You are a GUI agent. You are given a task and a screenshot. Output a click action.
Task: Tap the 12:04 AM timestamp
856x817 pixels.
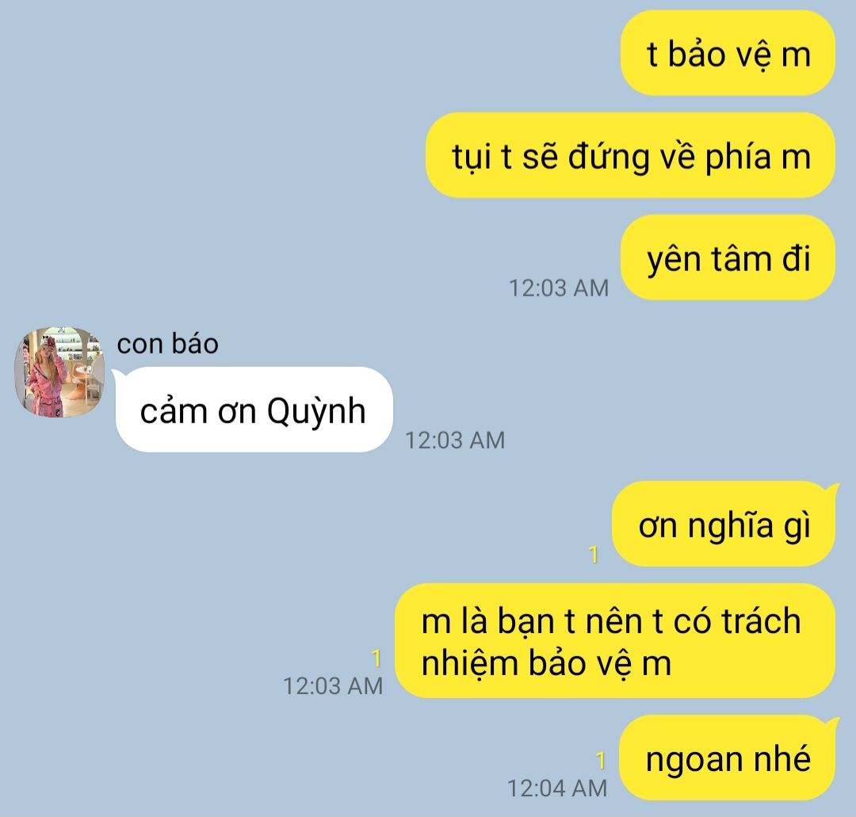coord(557,788)
